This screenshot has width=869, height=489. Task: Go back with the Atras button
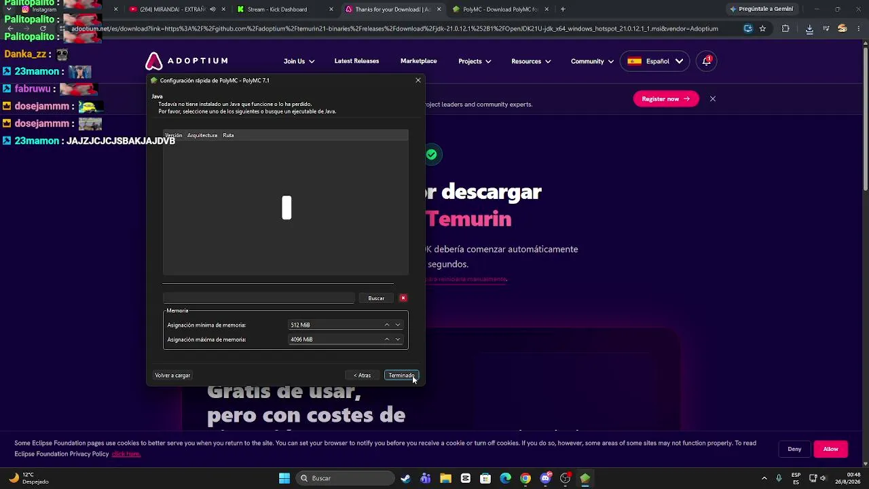(x=363, y=375)
